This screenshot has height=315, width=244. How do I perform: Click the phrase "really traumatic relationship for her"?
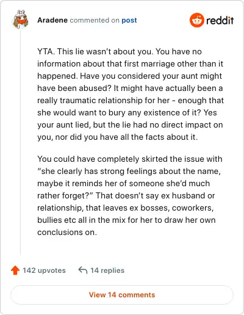click(x=104, y=100)
